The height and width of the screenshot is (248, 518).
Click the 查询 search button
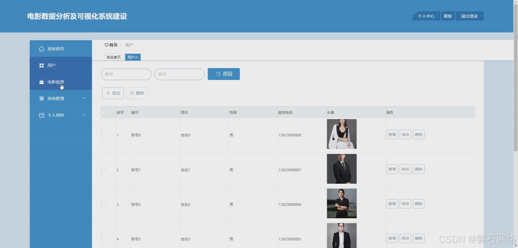click(224, 74)
